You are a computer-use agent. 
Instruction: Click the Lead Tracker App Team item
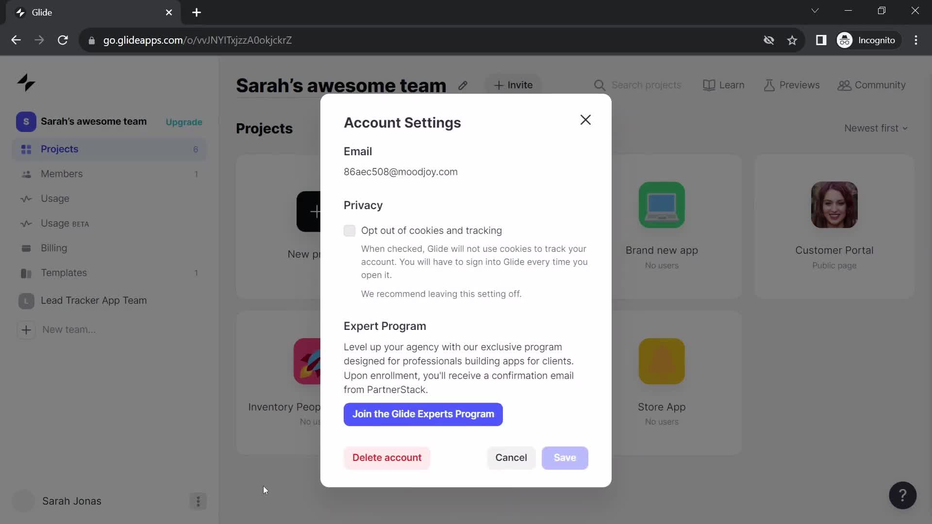click(94, 300)
